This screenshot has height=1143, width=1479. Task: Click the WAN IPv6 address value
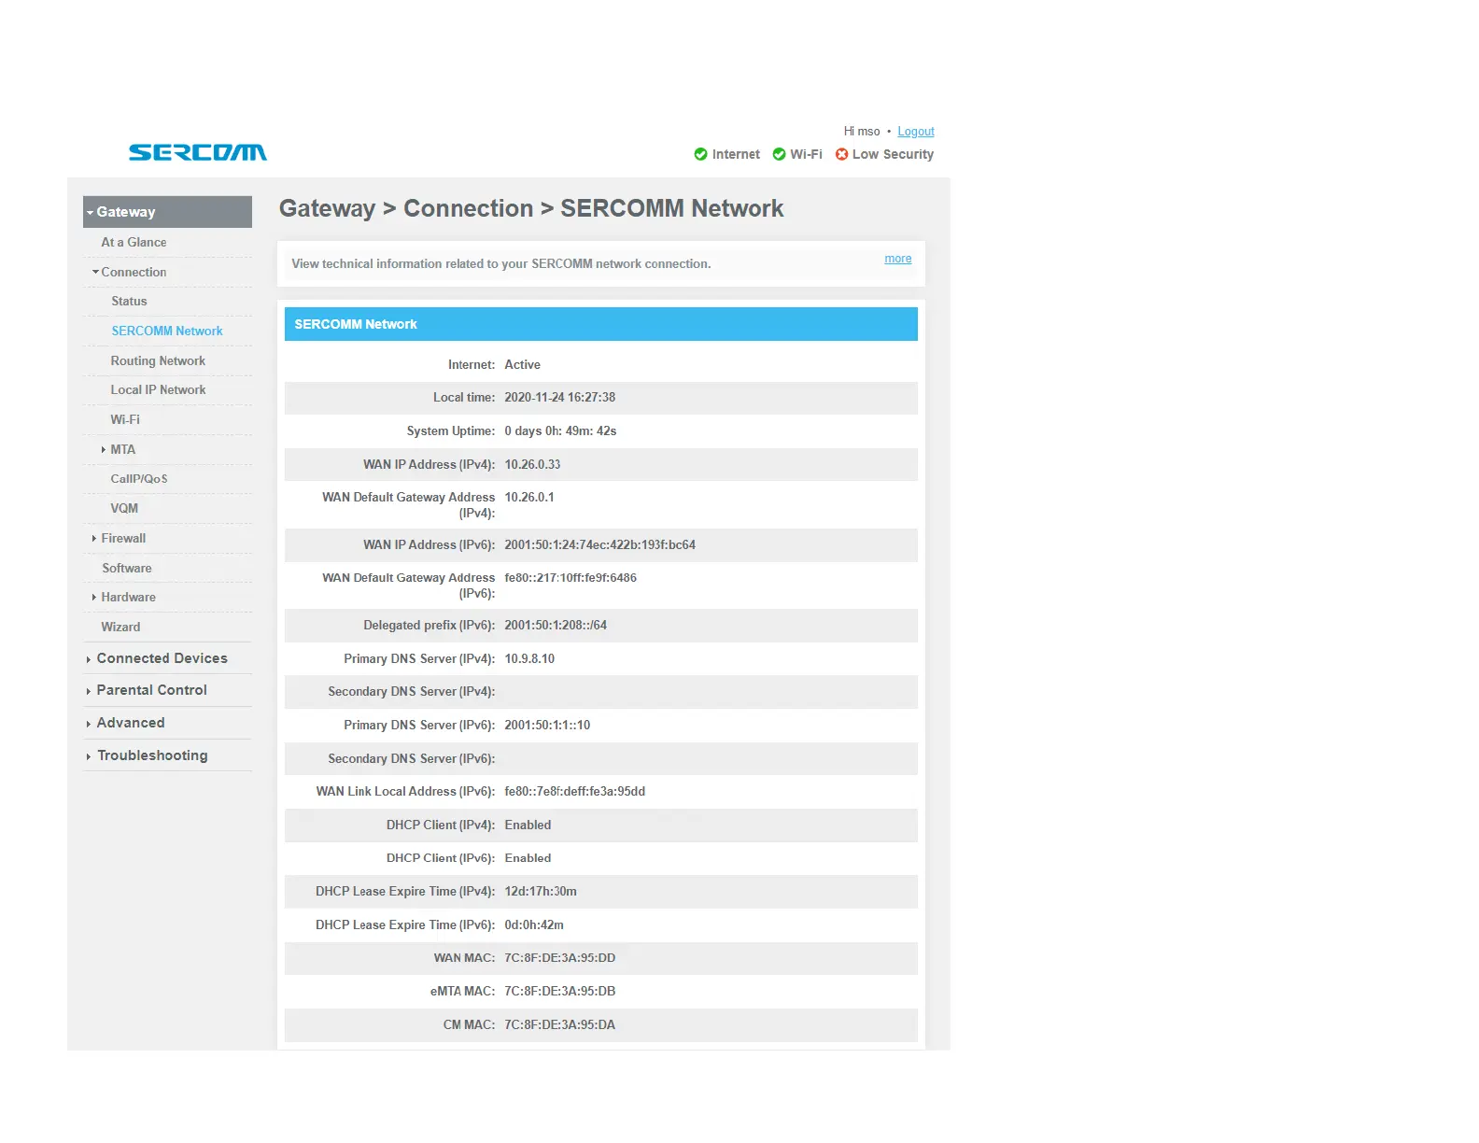coord(600,544)
